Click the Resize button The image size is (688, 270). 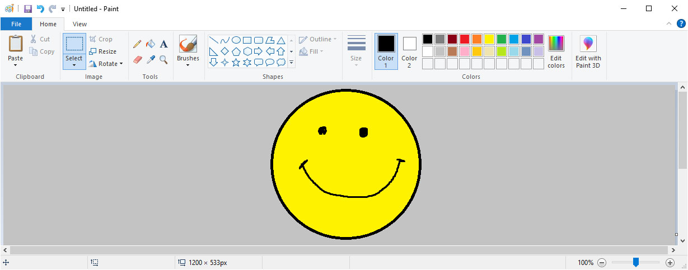click(103, 51)
